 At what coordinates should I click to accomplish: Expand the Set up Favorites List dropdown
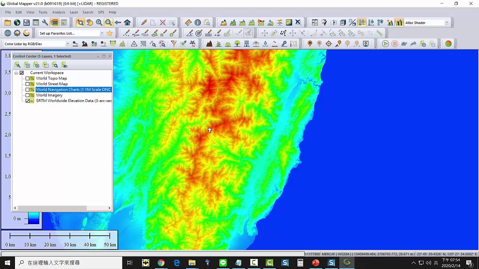pyautogui.click(x=102, y=33)
